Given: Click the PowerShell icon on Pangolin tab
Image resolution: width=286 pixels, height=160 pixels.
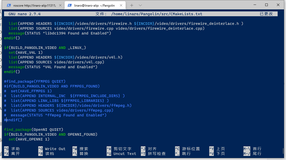Looking at the screenshot, I should click(x=69, y=6).
